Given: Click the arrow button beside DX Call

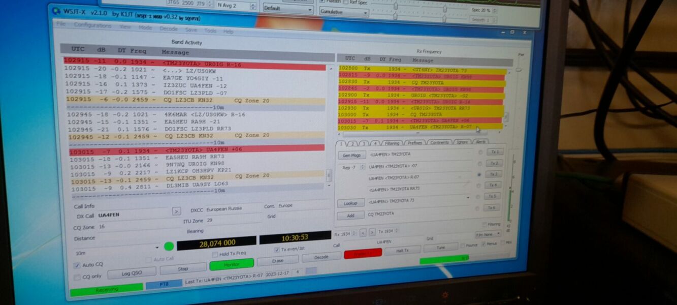Looking at the screenshot, I should 176,211.
